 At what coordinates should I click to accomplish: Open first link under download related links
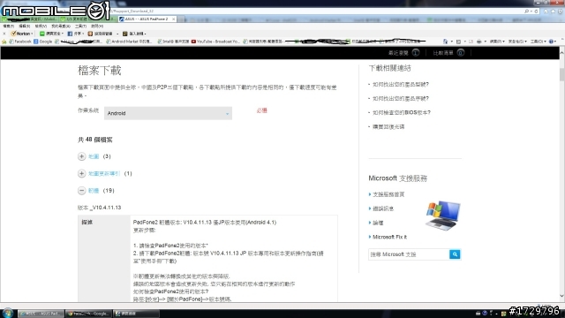400,85
